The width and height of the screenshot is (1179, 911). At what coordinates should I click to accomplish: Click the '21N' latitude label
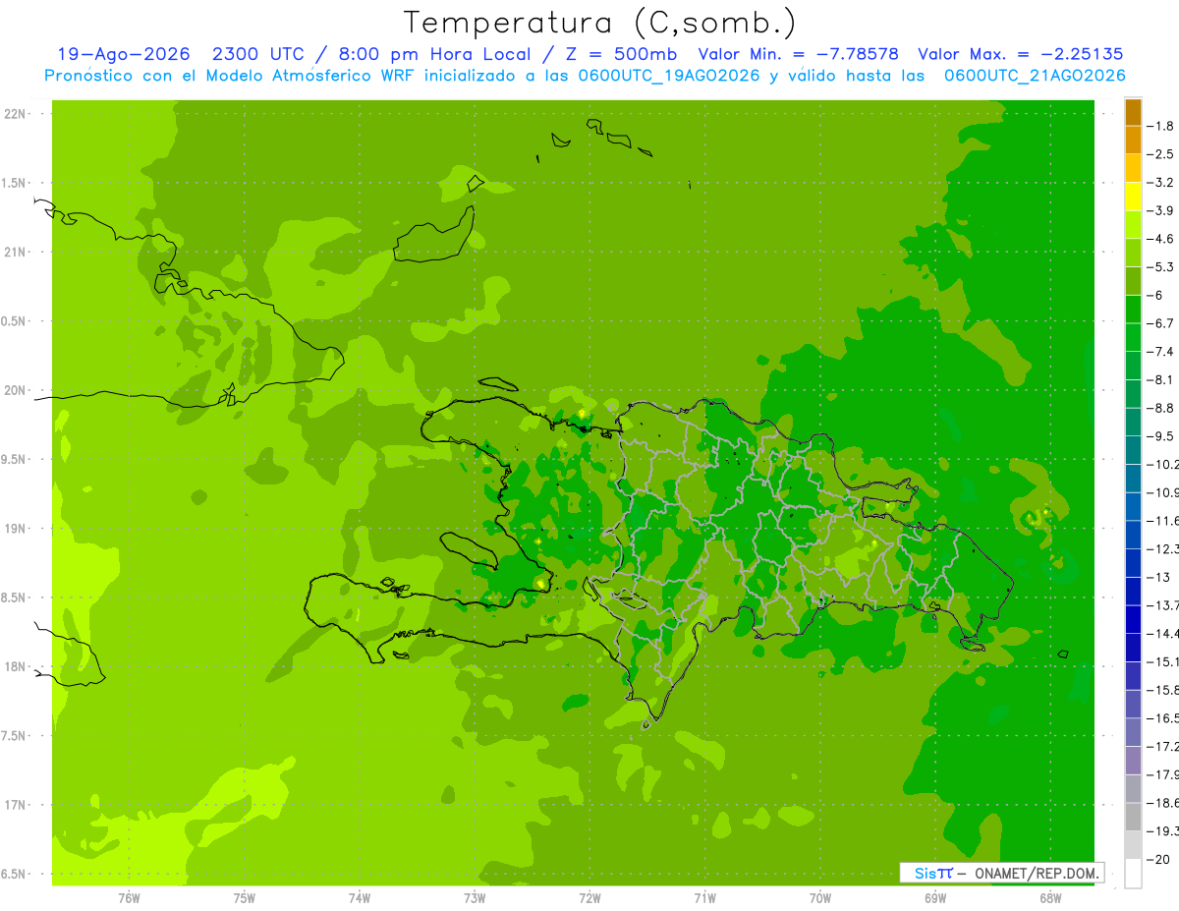[16, 252]
